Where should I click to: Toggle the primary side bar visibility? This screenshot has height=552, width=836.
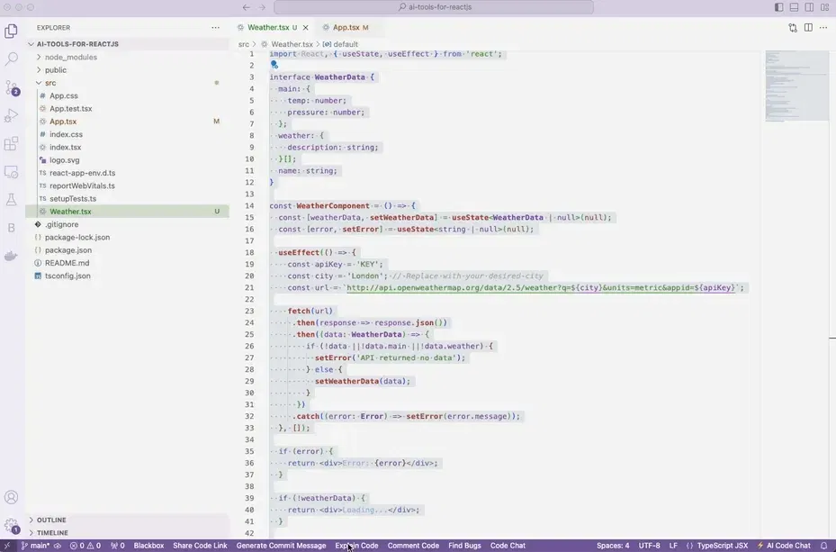pyautogui.click(x=779, y=7)
